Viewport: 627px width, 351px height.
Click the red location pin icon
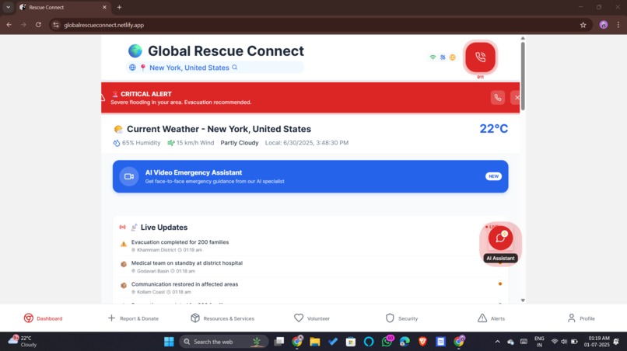pos(143,68)
